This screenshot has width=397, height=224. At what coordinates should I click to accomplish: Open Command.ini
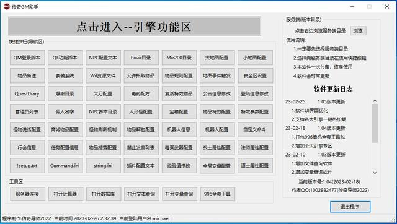tap(65, 166)
